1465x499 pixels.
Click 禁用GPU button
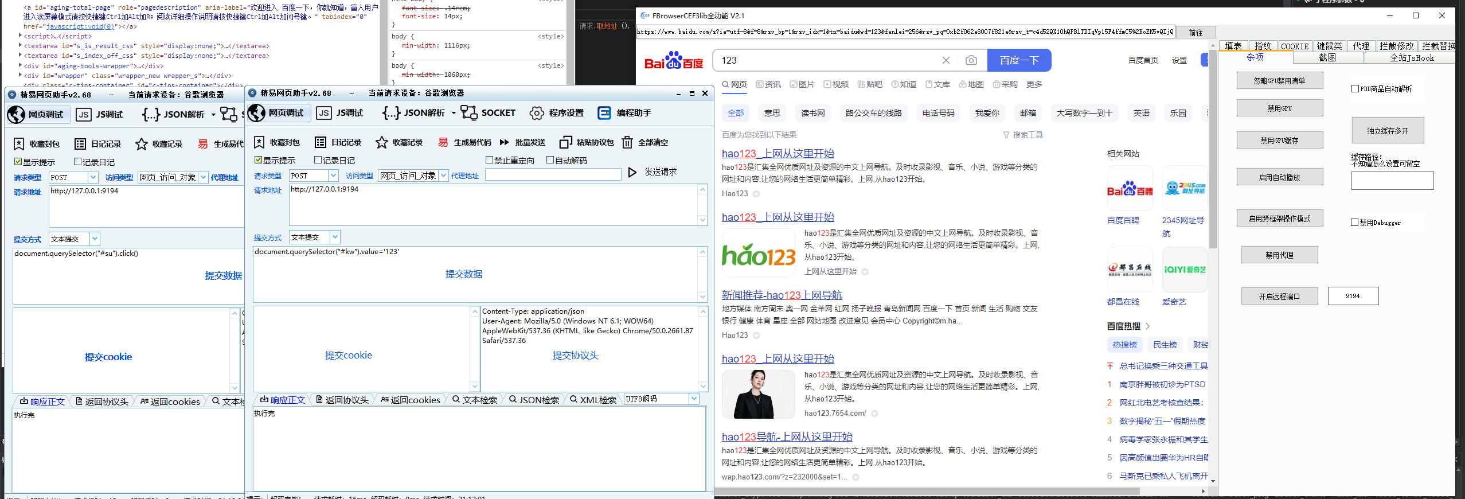click(x=1279, y=108)
